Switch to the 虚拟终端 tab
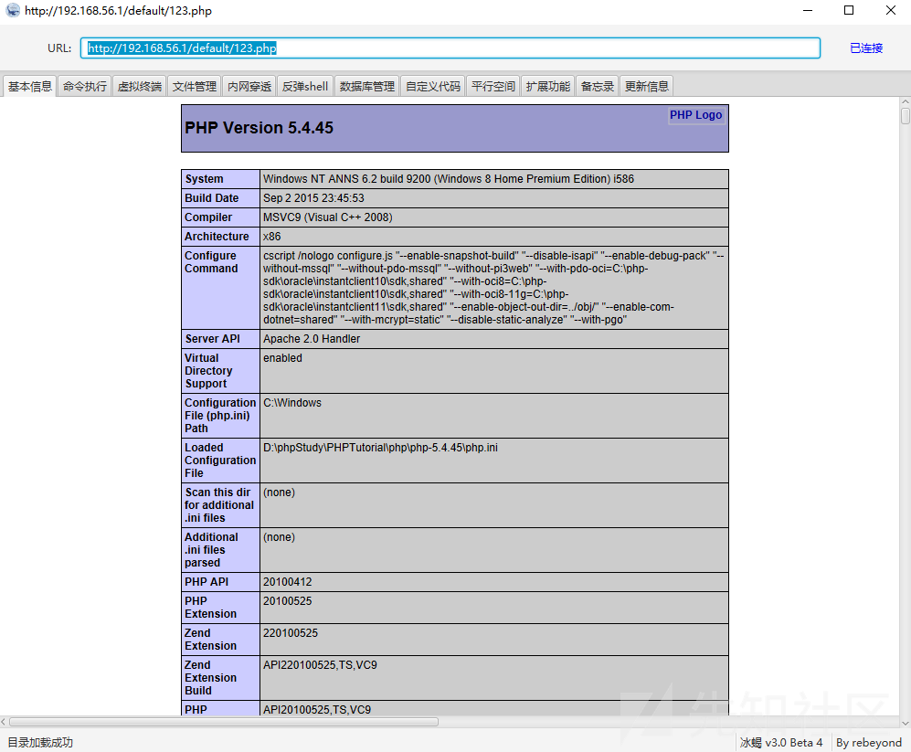Image resolution: width=911 pixels, height=752 pixels. tap(140, 87)
